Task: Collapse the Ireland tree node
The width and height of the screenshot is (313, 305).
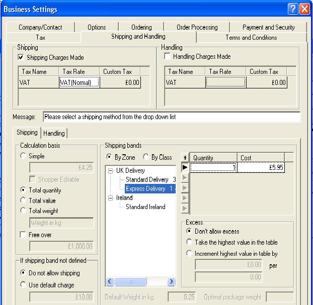Action: 111,198
